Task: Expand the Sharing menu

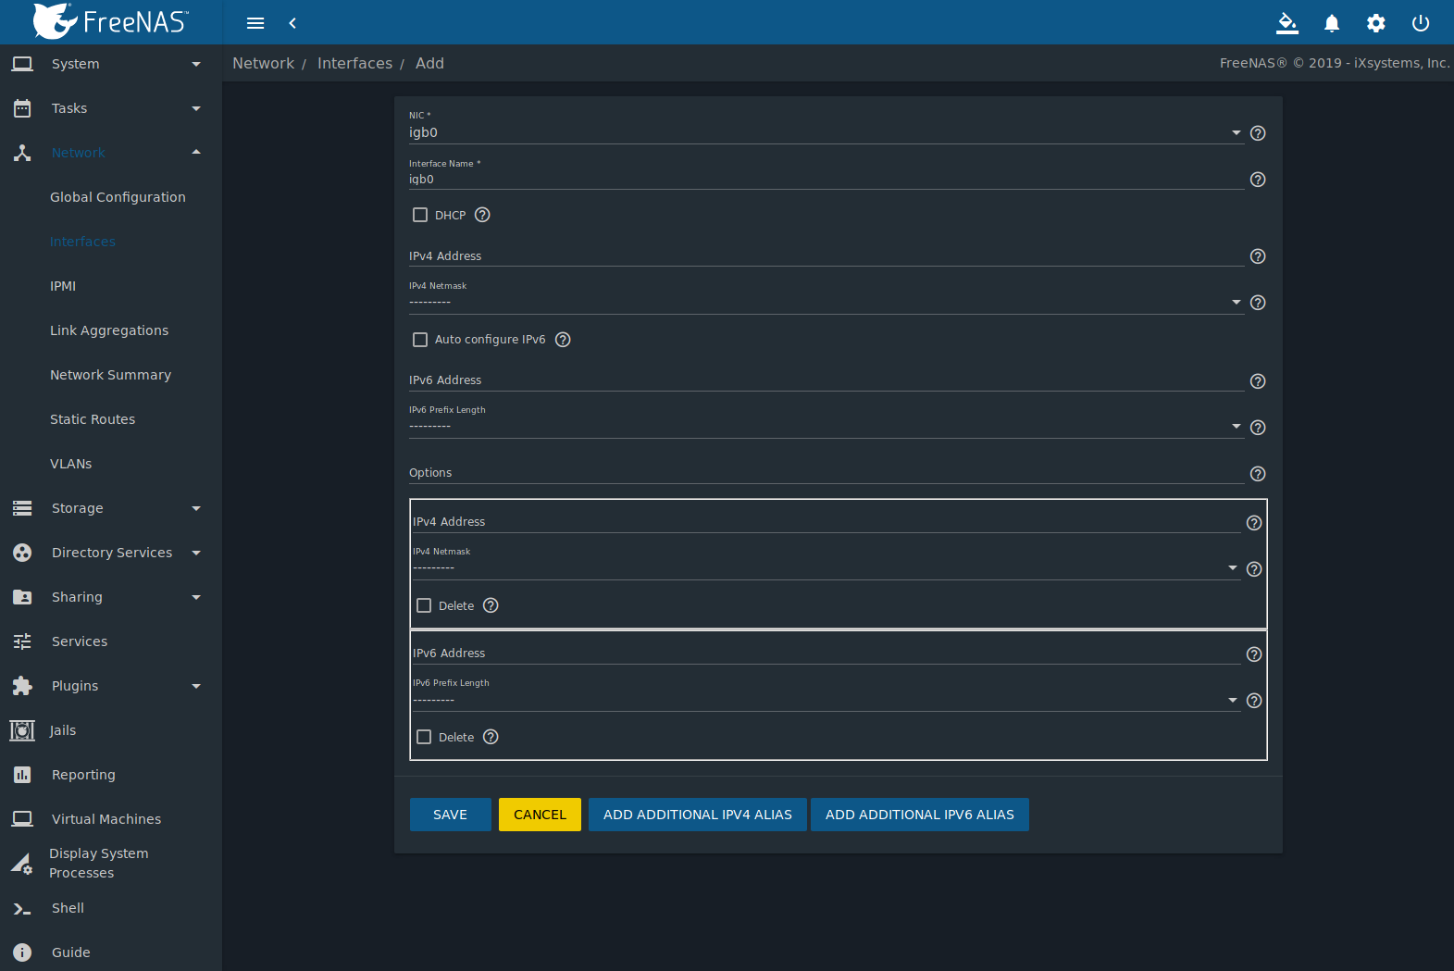Action: click(x=111, y=597)
